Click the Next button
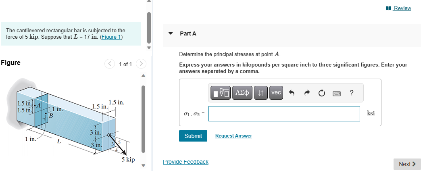The height and width of the screenshot is (171, 425). click(x=407, y=164)
